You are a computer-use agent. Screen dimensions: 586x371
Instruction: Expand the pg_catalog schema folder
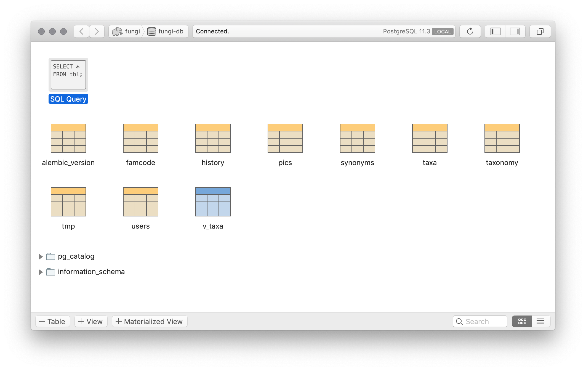pyautogui.click(x=41, y=257)
